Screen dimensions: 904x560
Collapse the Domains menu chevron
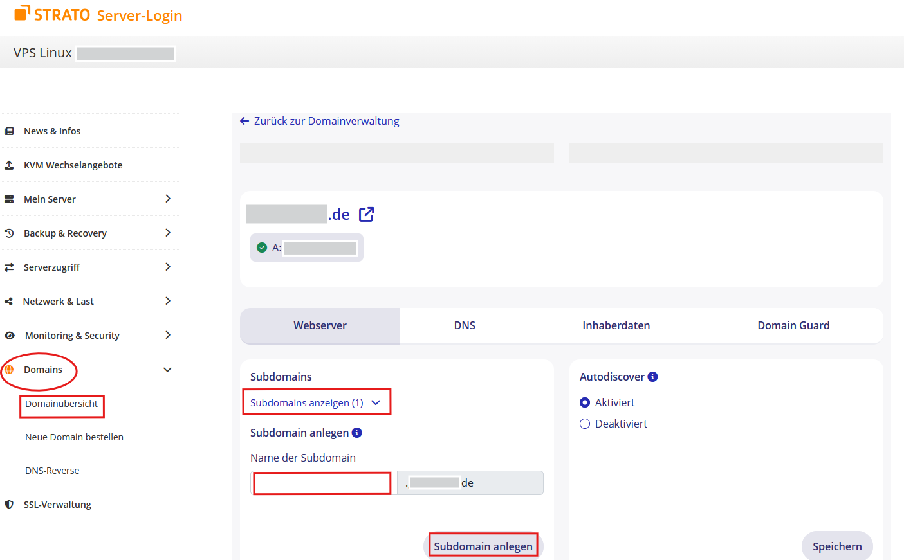pos(167,370)
